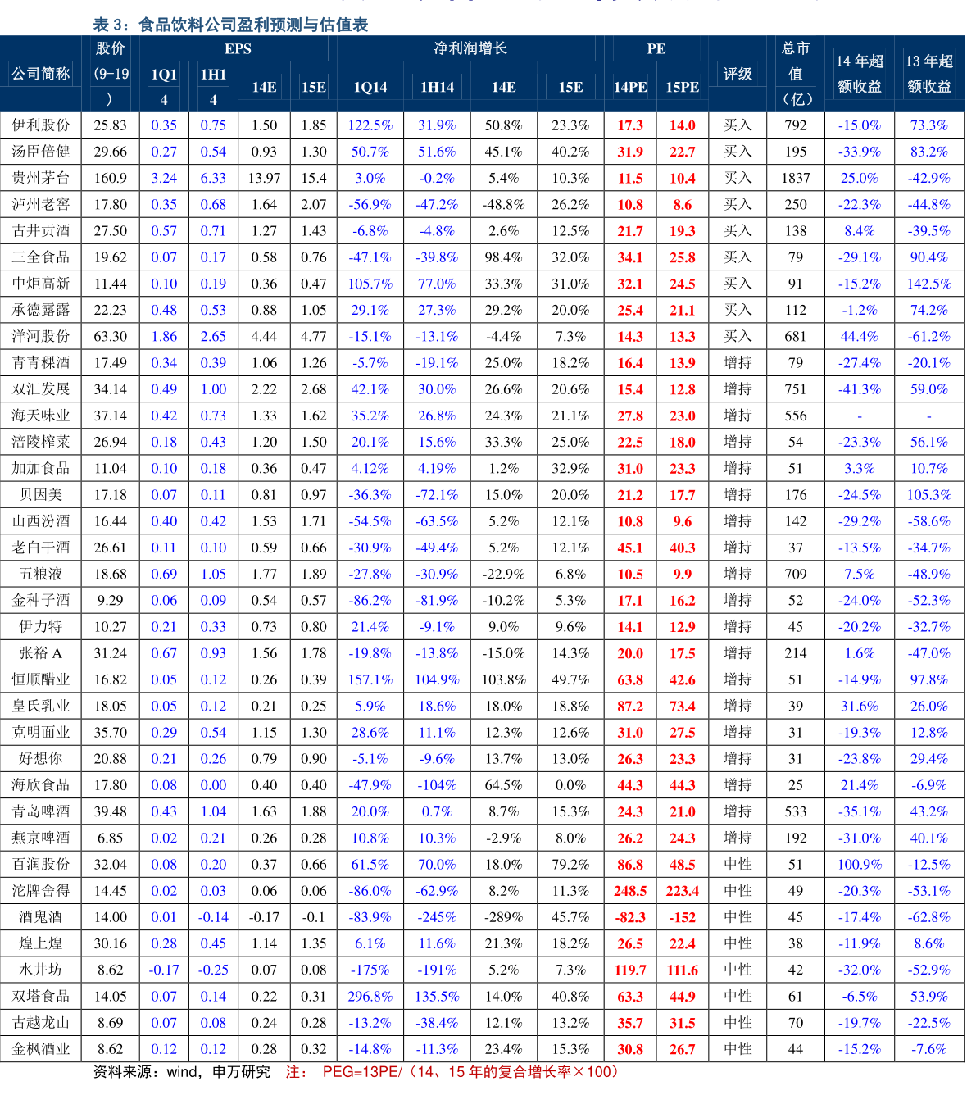Select company name 涪陵榨菜
The height and width of the screenshot is (1095, 976).
click(x=41, y=442)
